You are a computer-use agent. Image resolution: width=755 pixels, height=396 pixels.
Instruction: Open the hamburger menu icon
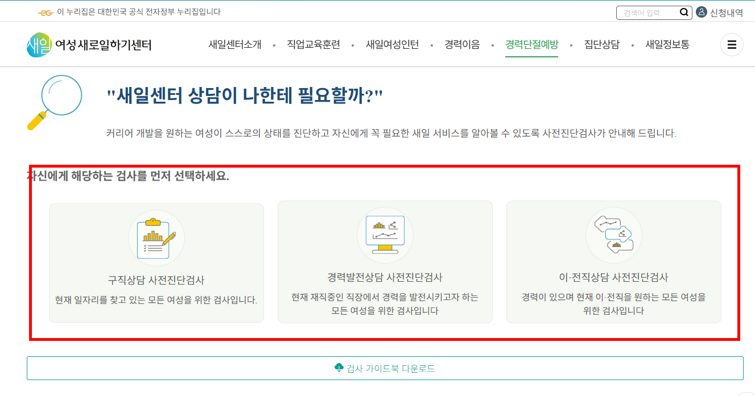[732, 44]
